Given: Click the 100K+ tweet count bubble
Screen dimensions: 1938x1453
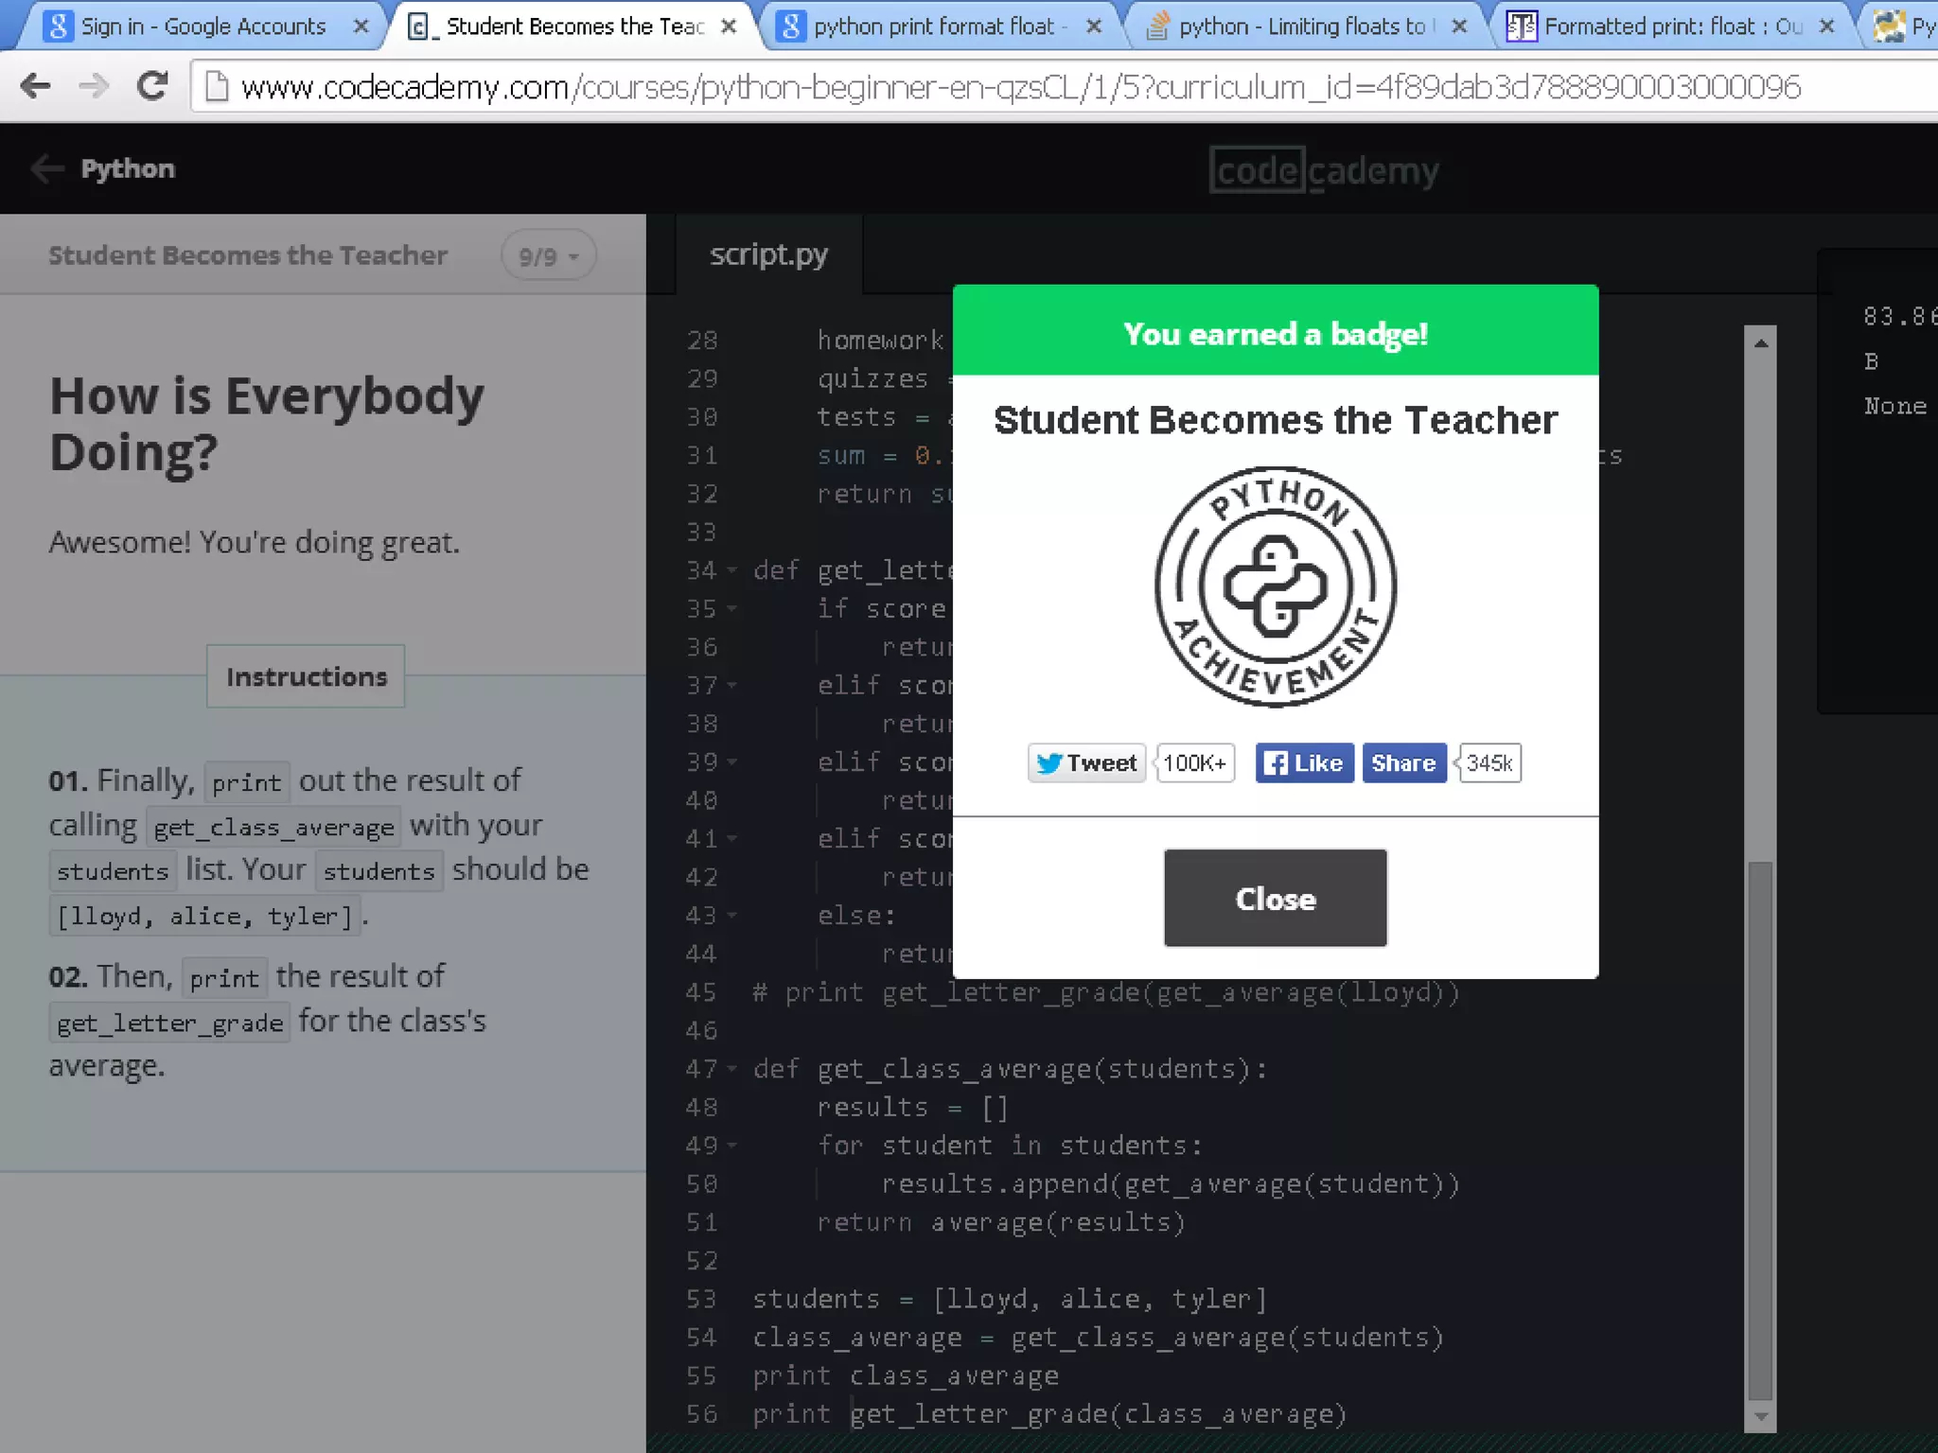Looking at the screenshot, I should pos(1194,762).
